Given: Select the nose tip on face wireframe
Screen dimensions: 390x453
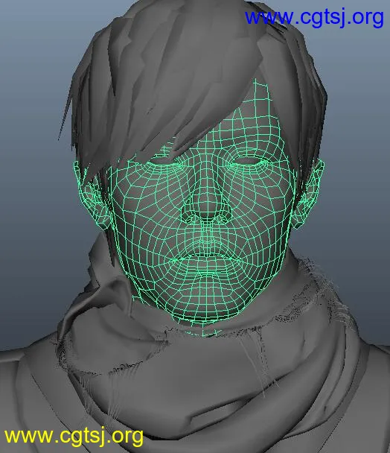Looking at the screenshot, I should [206, 212].
